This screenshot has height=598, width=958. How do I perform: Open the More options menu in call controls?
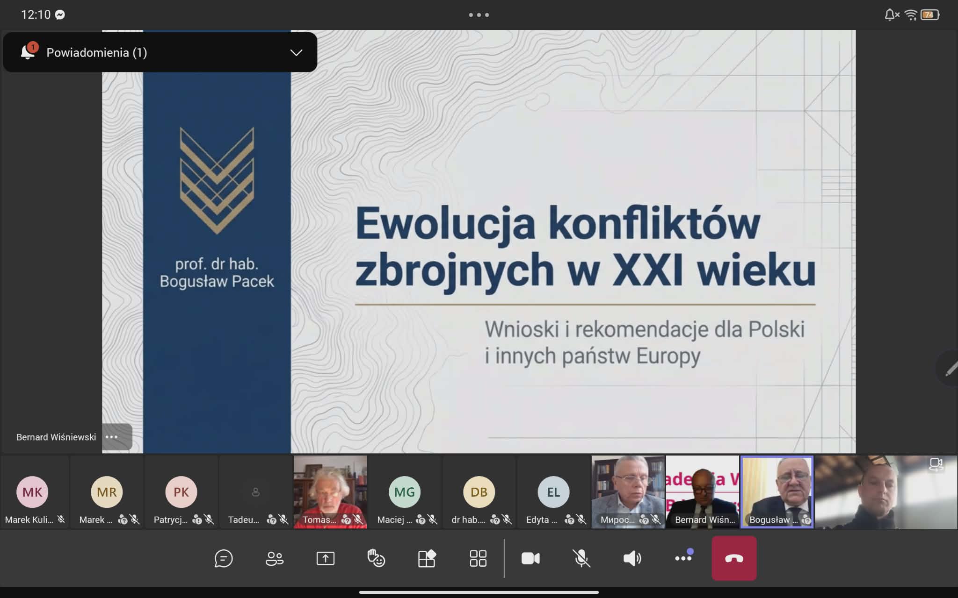click(x=683, y=558)
